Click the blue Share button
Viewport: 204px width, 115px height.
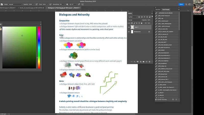tap(181, 4)
